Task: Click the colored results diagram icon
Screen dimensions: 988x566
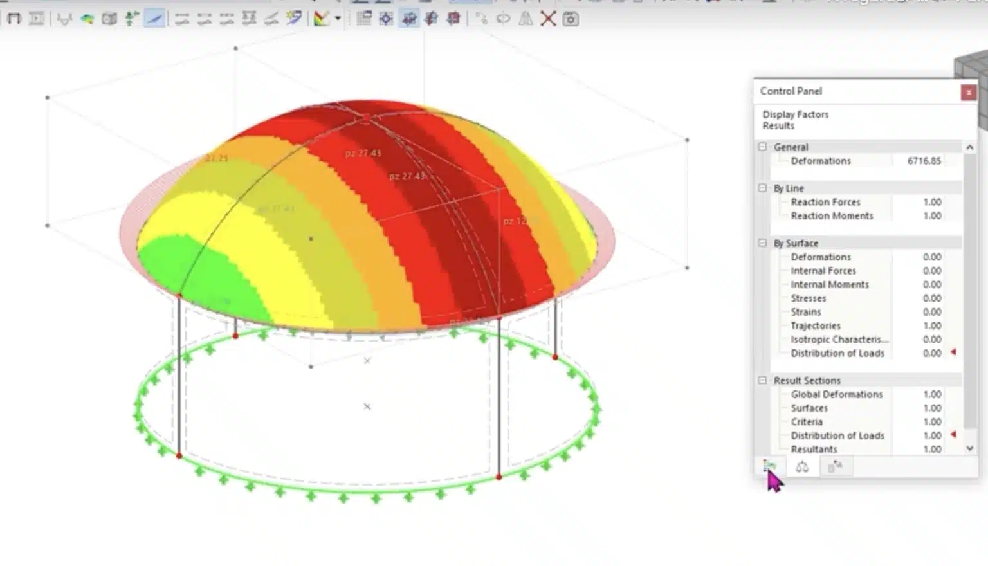Action: click(x=321, y=19)
